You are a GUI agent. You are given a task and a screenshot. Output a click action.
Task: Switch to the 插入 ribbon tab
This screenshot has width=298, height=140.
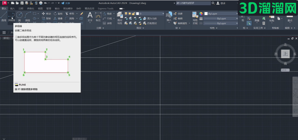coord(12,8)
